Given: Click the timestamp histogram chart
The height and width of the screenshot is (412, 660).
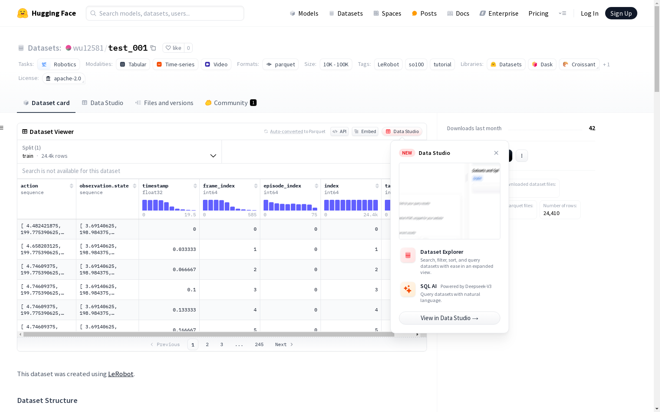Looking at the screenshot, I should 169,205.
